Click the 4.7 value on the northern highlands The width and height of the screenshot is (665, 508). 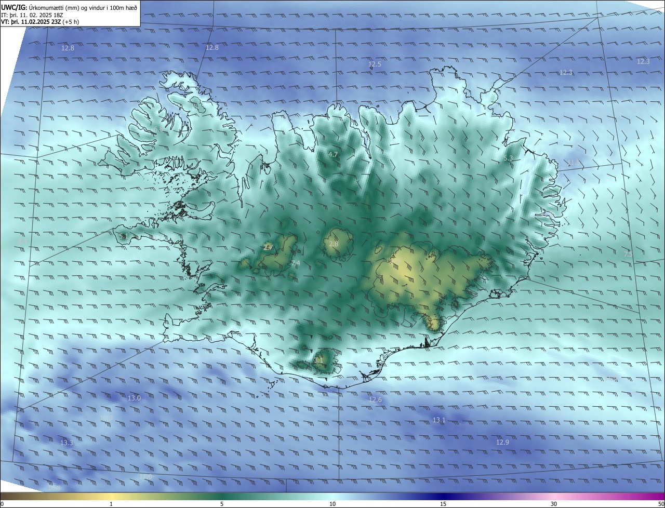tap(333, 155)
